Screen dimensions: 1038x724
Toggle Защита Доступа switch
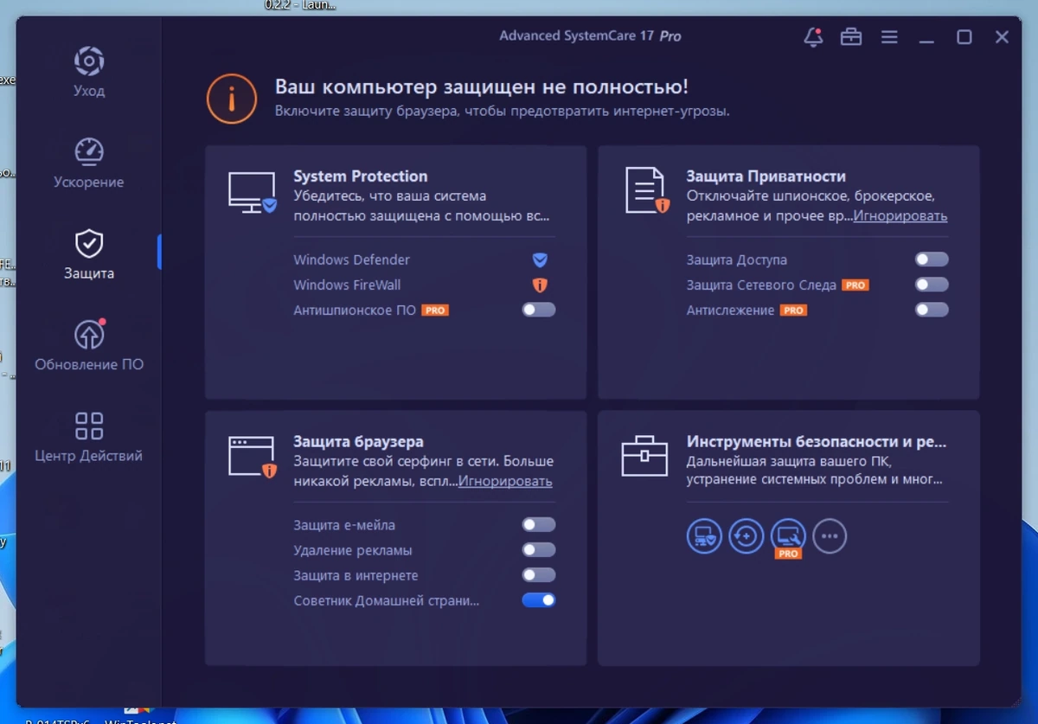932,259
